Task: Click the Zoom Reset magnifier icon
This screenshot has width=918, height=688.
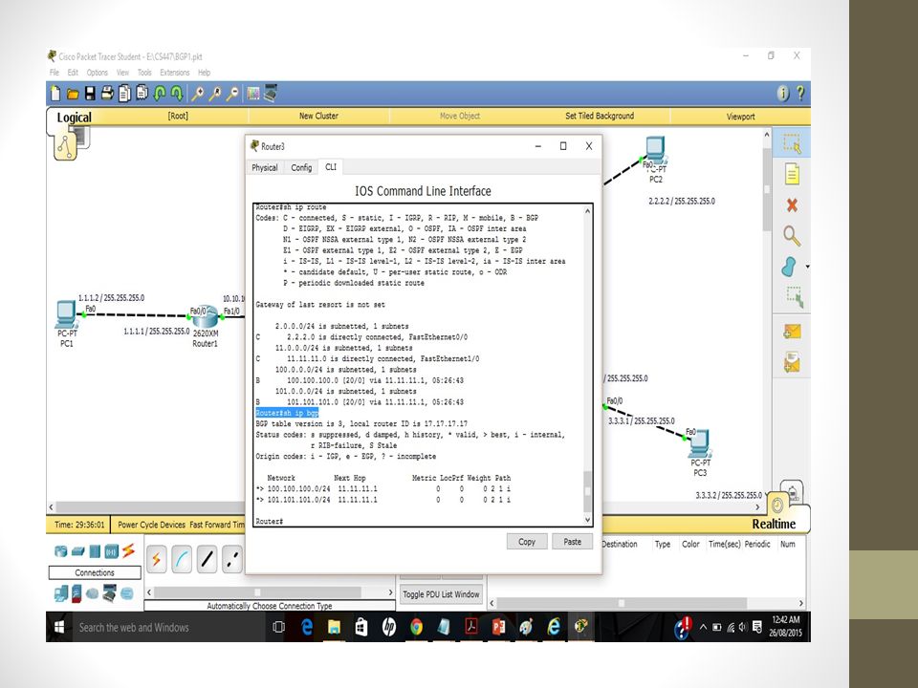Action: click(x=215, y=94)
